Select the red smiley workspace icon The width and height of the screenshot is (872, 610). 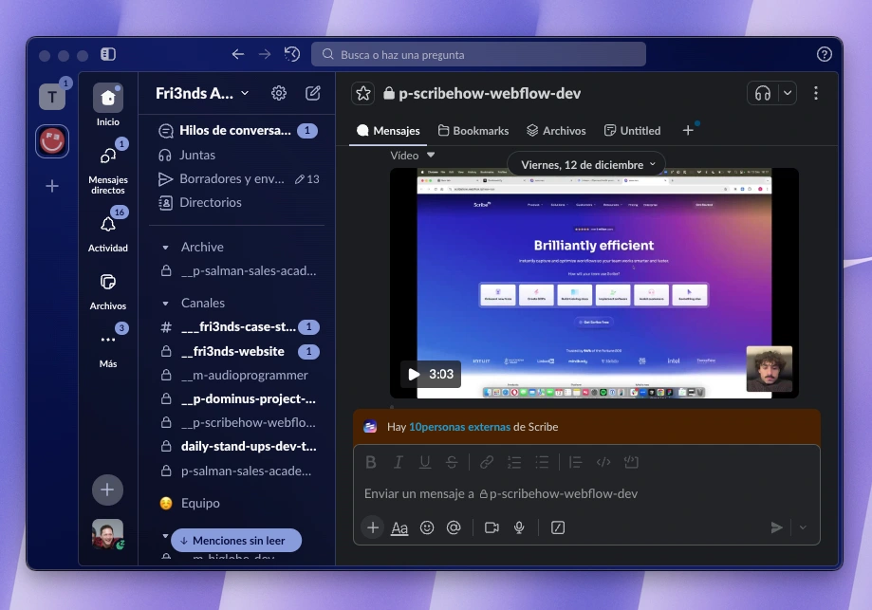pyautogui.click(x=52, y=141)
